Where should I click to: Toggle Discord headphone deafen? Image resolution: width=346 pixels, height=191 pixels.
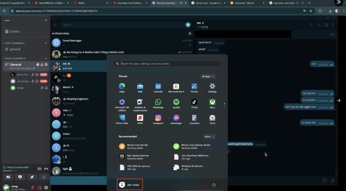coord(39,187)
